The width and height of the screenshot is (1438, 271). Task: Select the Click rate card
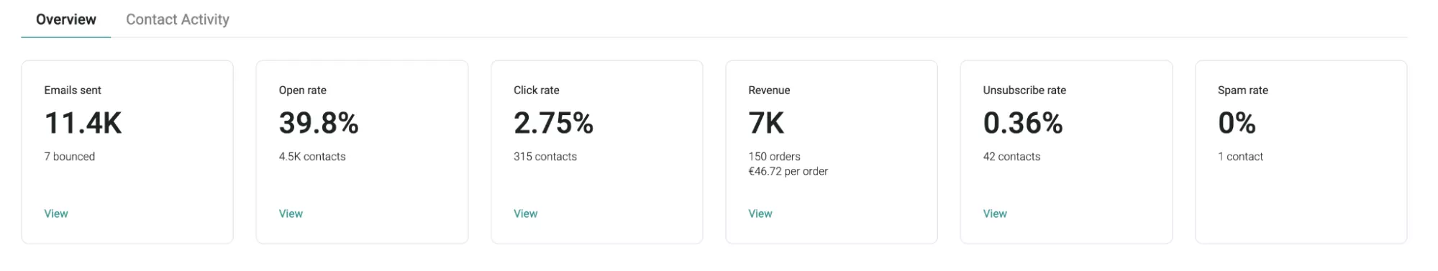tap(597, 152)
